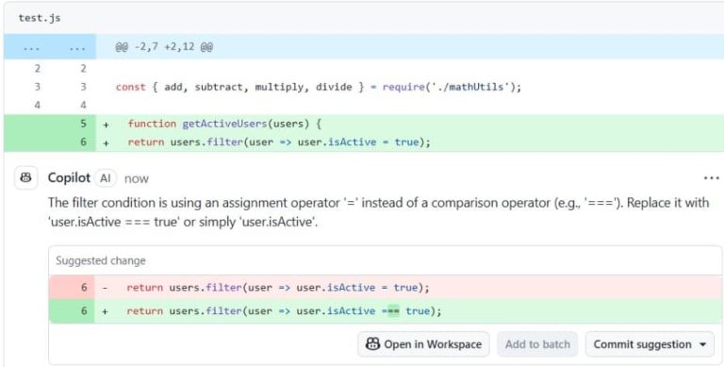Screen dimensions: 724x367
Task: Open the comment options ellipsis menu
Action: click(x=712, y=178)
